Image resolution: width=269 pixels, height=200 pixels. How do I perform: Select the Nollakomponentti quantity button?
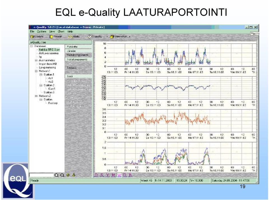click(x=78, y=59)
